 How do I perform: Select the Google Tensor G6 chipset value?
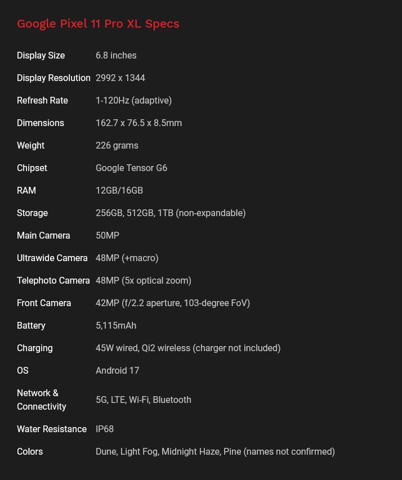click(x=131, y=168)
